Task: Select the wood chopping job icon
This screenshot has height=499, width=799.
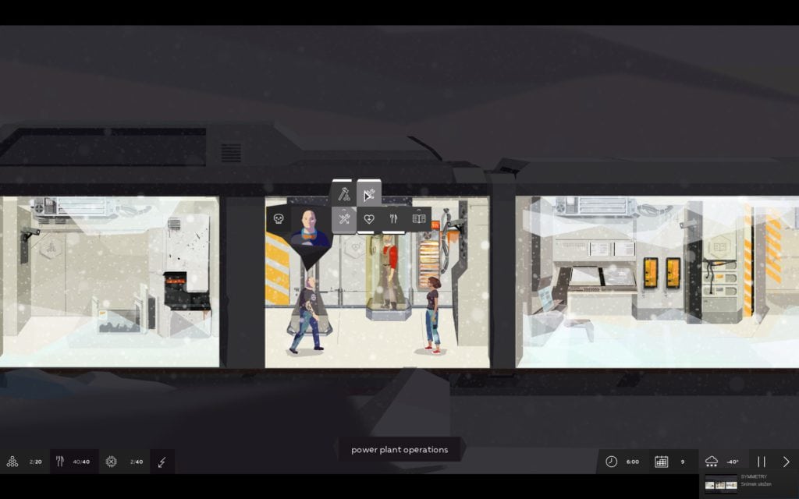Action: point(343,194)
